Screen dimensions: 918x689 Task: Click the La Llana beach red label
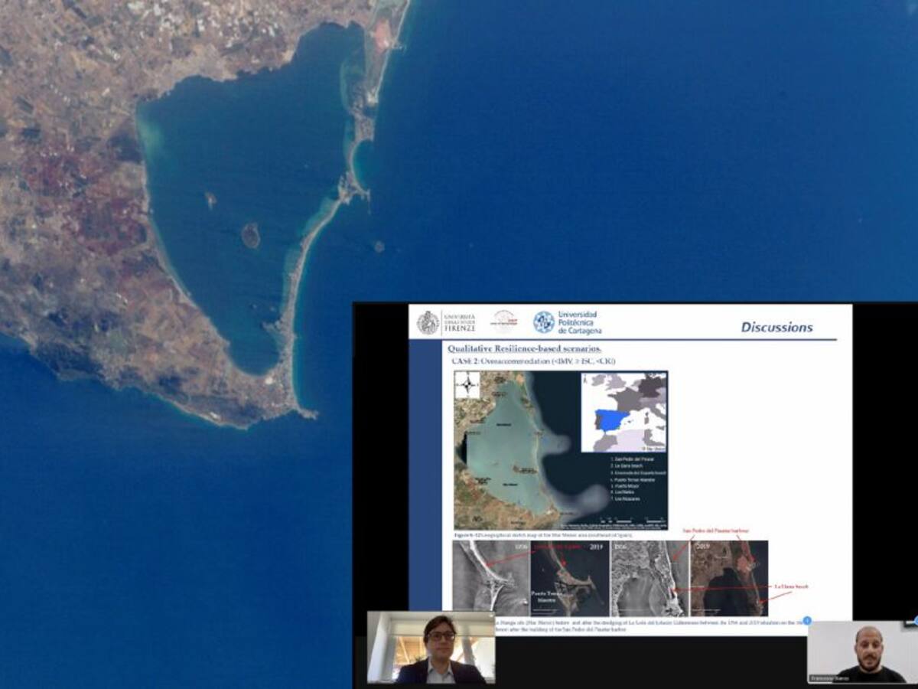point(790,586)
